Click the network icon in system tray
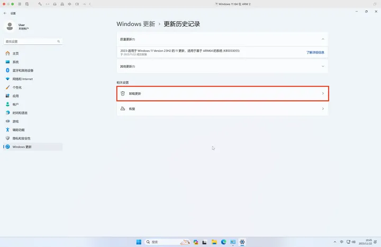 pos(348,242)
